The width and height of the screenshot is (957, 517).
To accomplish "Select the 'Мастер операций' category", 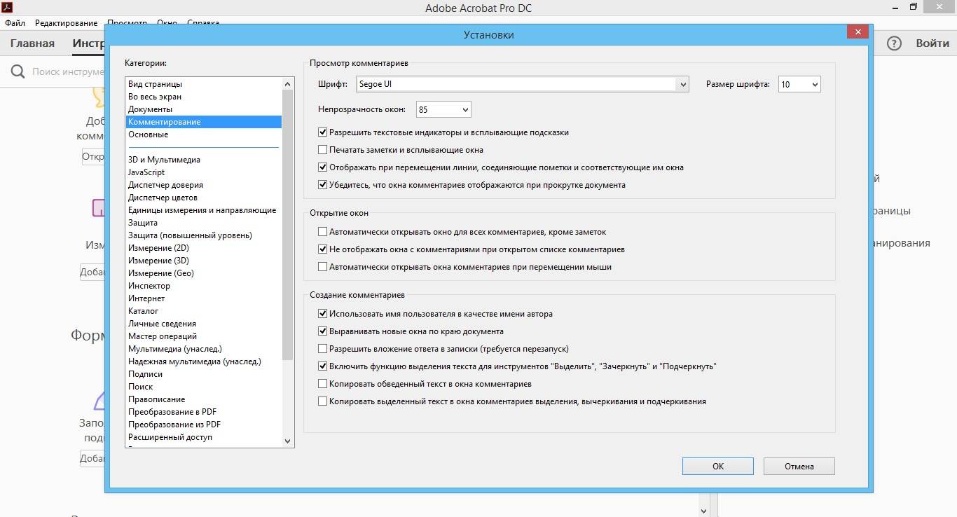I will [x=203, y=336].
